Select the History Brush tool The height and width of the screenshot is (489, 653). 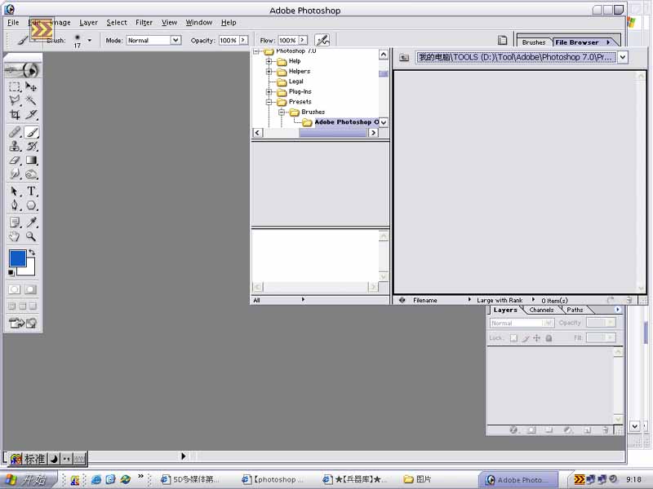(31, 147)
